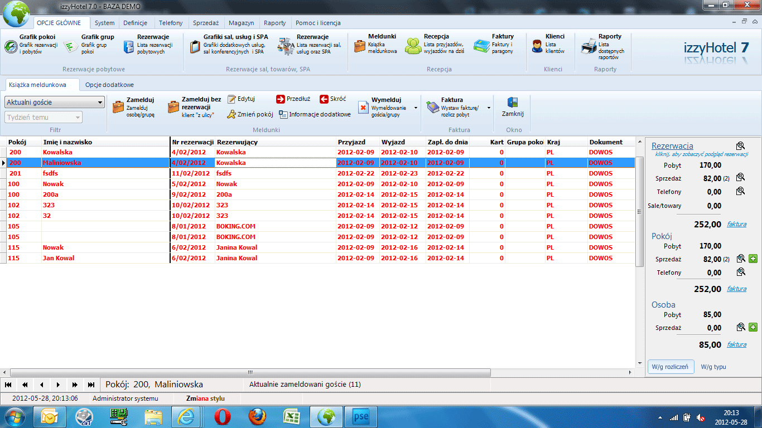The height and width of the screenshot is (428, 762).
Task: Expand the Faktura dropdown arrow
Action: (x=489, y=108)
